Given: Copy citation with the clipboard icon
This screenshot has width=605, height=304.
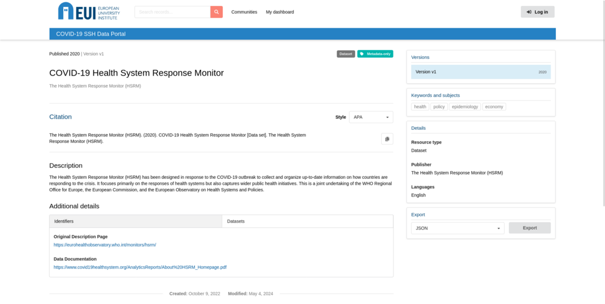Looking at the screenshot, I should 387,139.
